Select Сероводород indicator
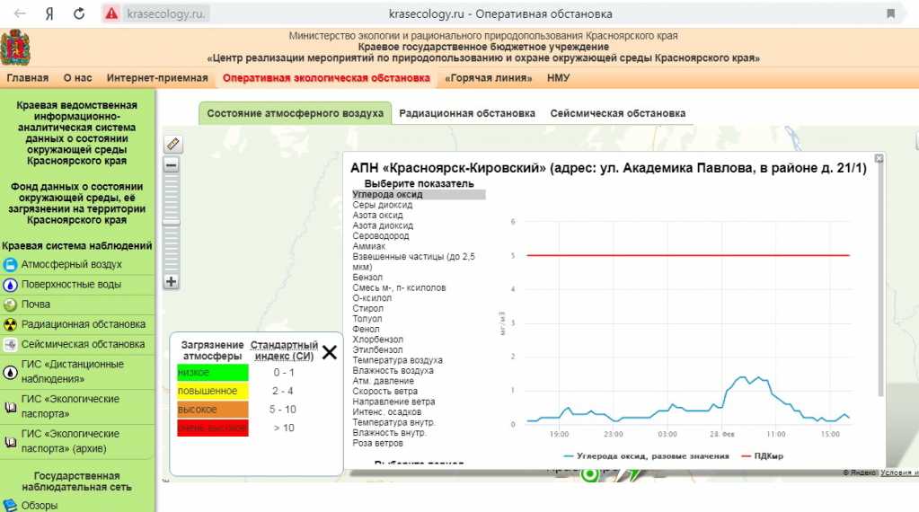The height and width of the screenshot is (512, 919). [x=381, y=236]
